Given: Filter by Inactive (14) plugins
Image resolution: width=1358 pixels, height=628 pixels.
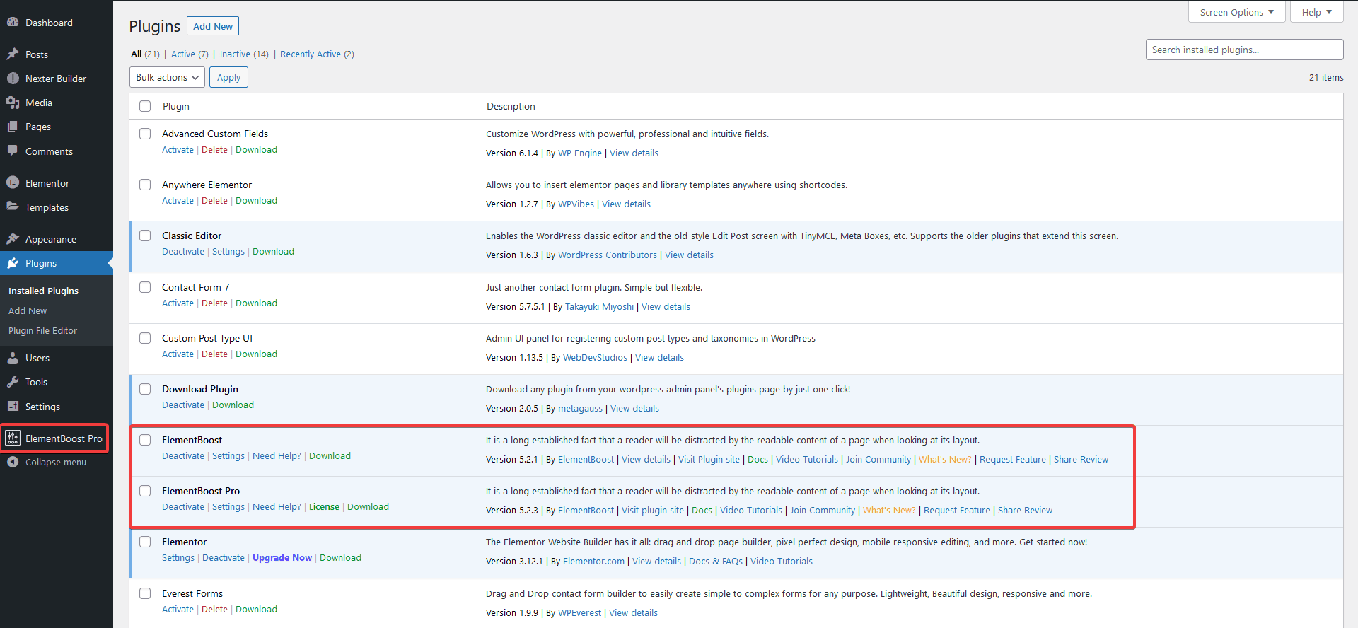Looking at the screenshot, I should click(244, 54).
